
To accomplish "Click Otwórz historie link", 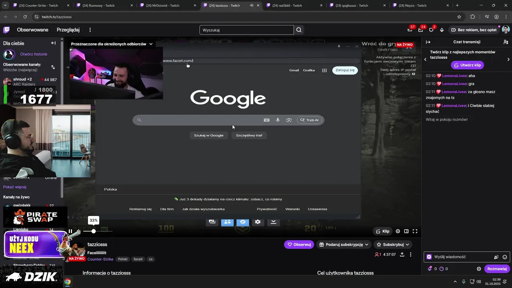I will pyautogui.click(x=34, y=54).
